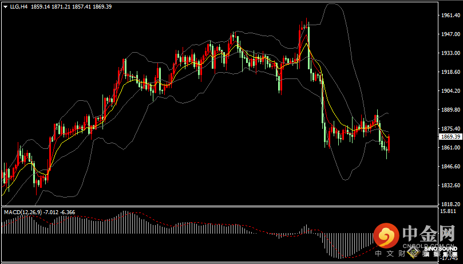Click the 1947.00 price axis label
Screen dimensions: 463x264
(450, 34)
